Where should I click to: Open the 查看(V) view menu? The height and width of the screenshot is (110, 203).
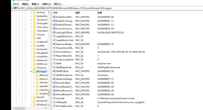(35, 4)
